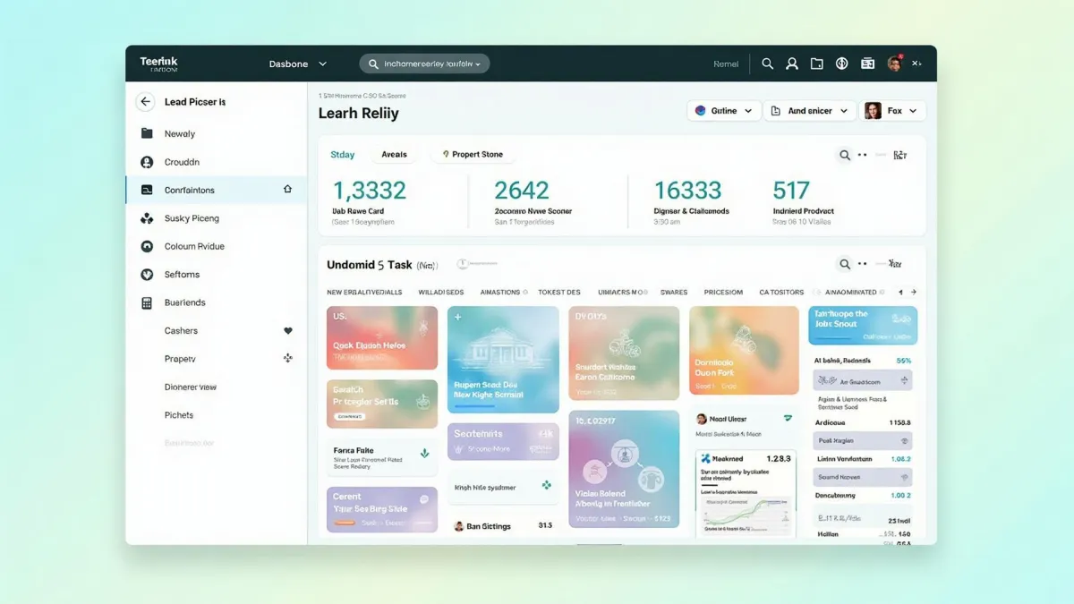Click the green down arrow on Fanta Fulte card
Image resolution: width=1074 pixels, height=604 pixels.
click(x=424, y=454)
